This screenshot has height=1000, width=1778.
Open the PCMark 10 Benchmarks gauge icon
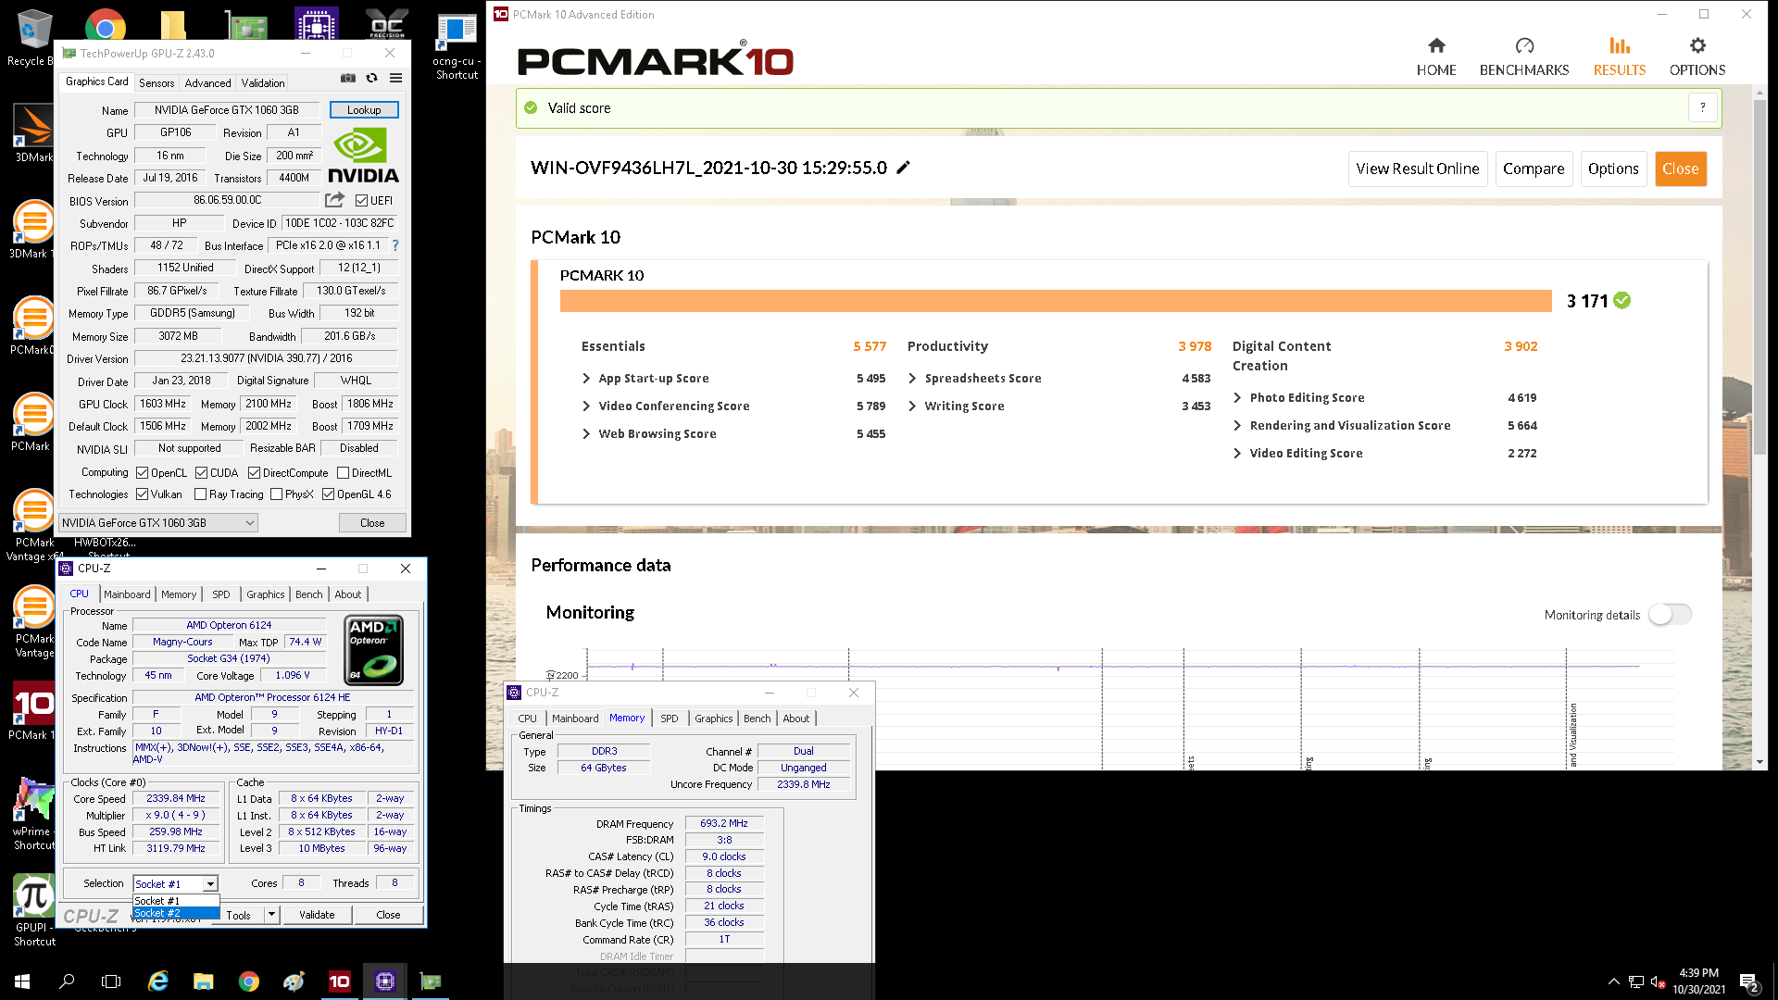(x=1524, y=45)
